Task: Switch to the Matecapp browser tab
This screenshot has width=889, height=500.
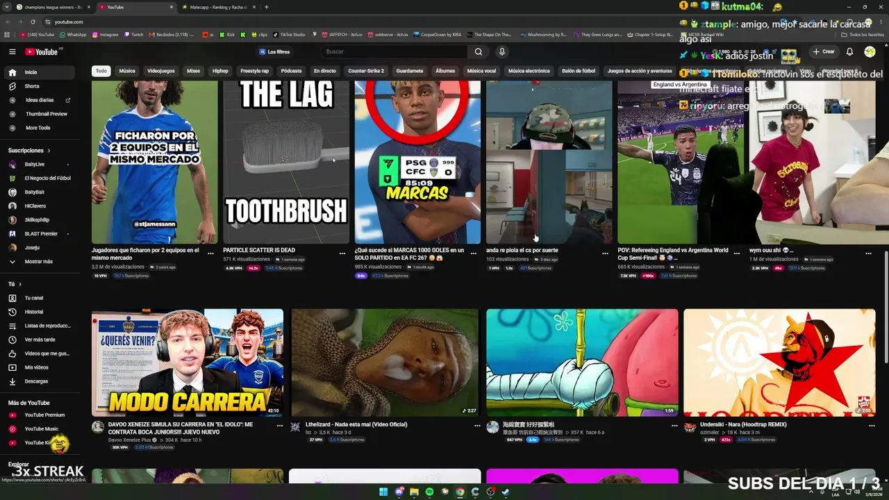Action: (x=218, y=7)
